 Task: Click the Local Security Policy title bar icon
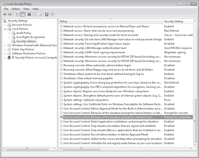pos(4,4)
